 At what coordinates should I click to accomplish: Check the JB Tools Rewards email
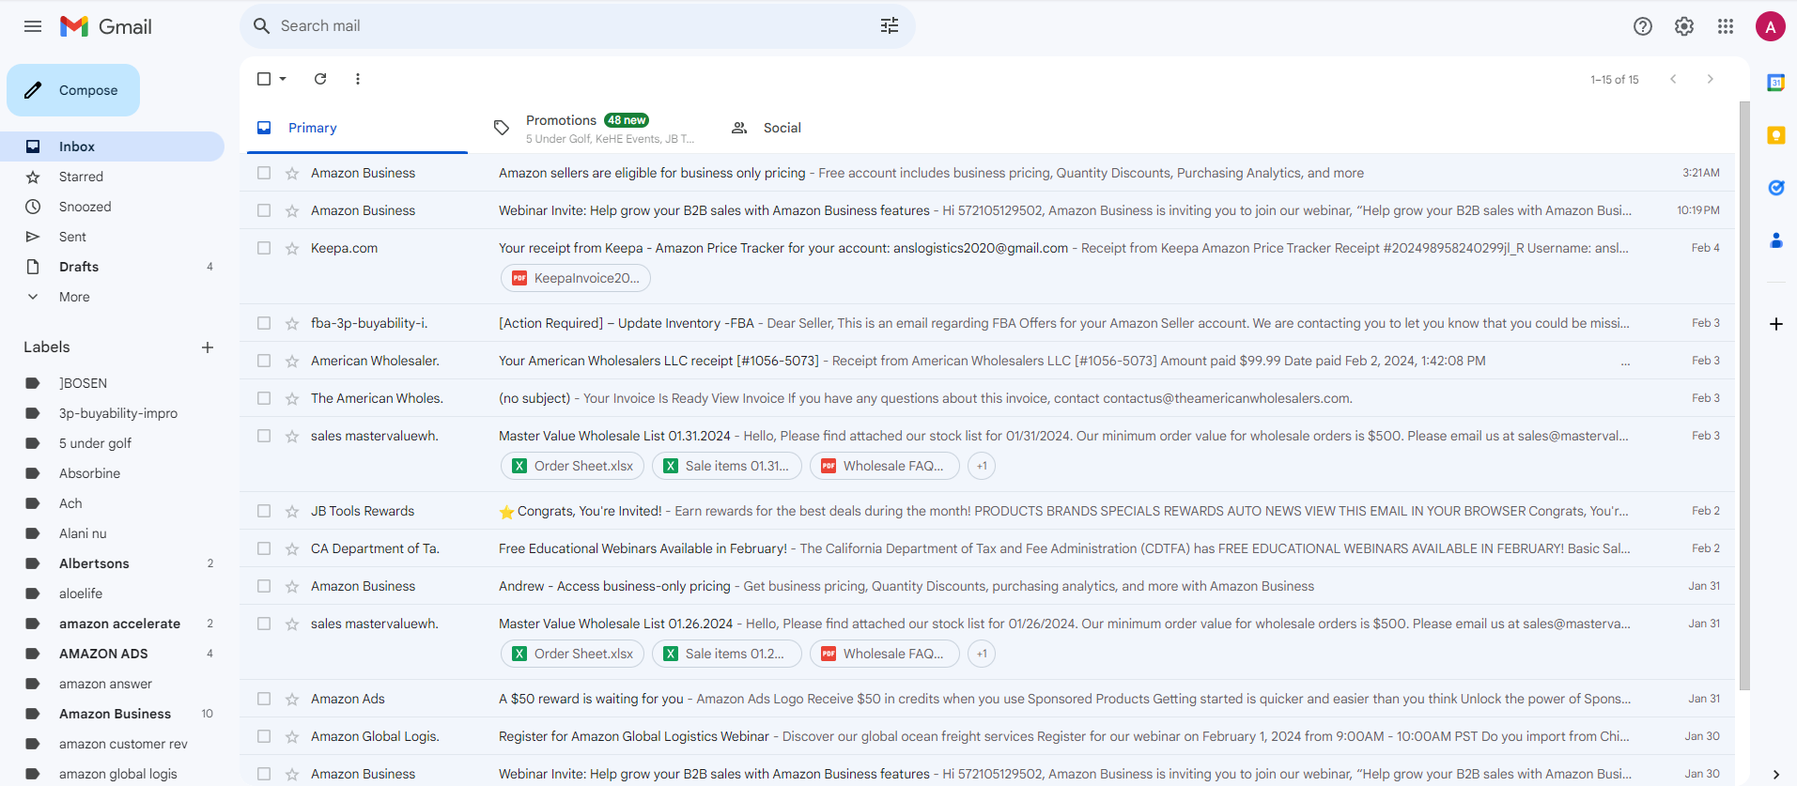point(264,511)
